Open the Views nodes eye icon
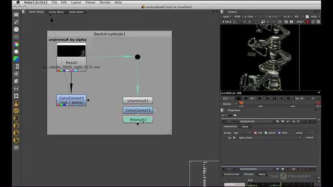 click(16, 89)
